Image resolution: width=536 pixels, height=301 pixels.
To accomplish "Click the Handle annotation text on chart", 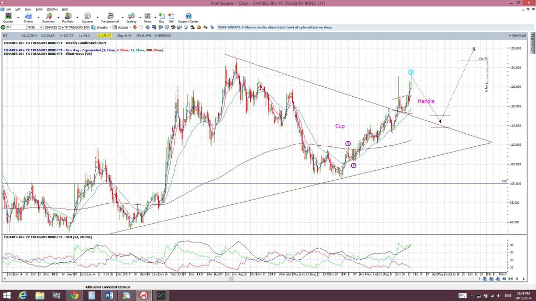I will tap(426, 101).
